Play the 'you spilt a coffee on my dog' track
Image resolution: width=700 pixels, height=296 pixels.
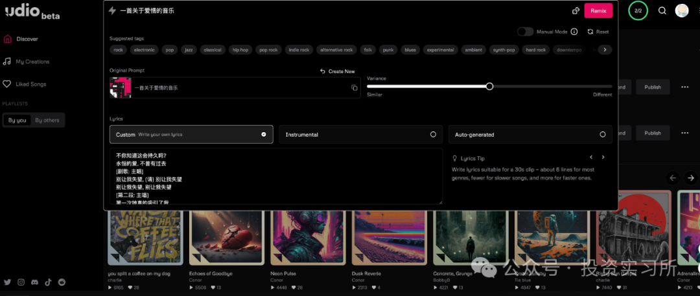(x=110, y=288)
